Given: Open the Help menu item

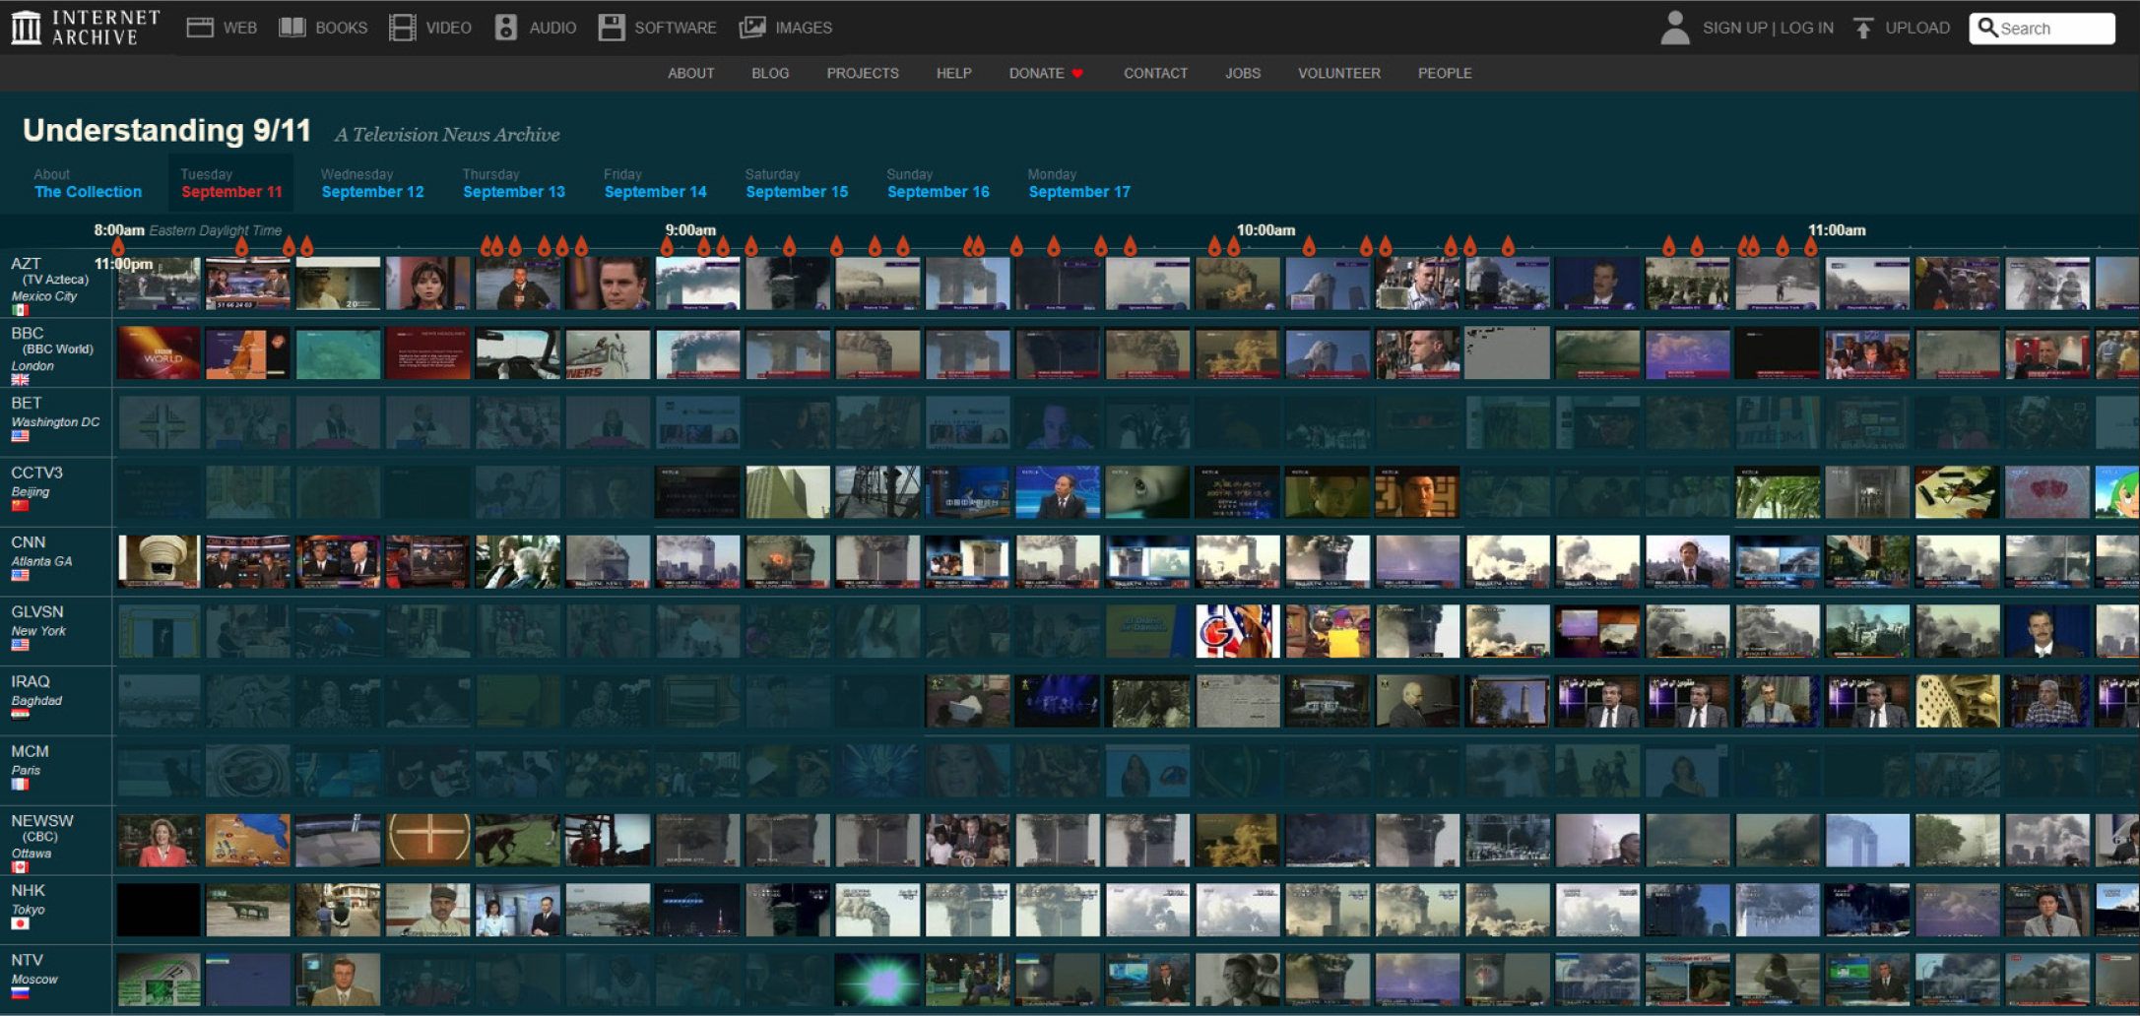Looking at the screenshot, I should (954, 74).
